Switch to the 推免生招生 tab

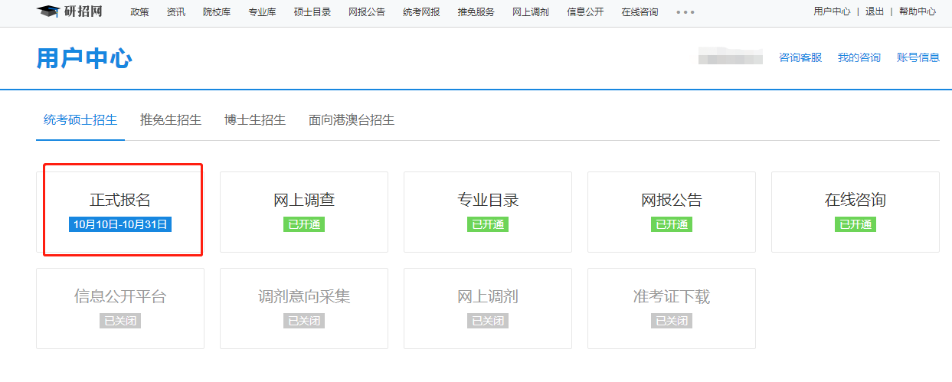(171, 120)
